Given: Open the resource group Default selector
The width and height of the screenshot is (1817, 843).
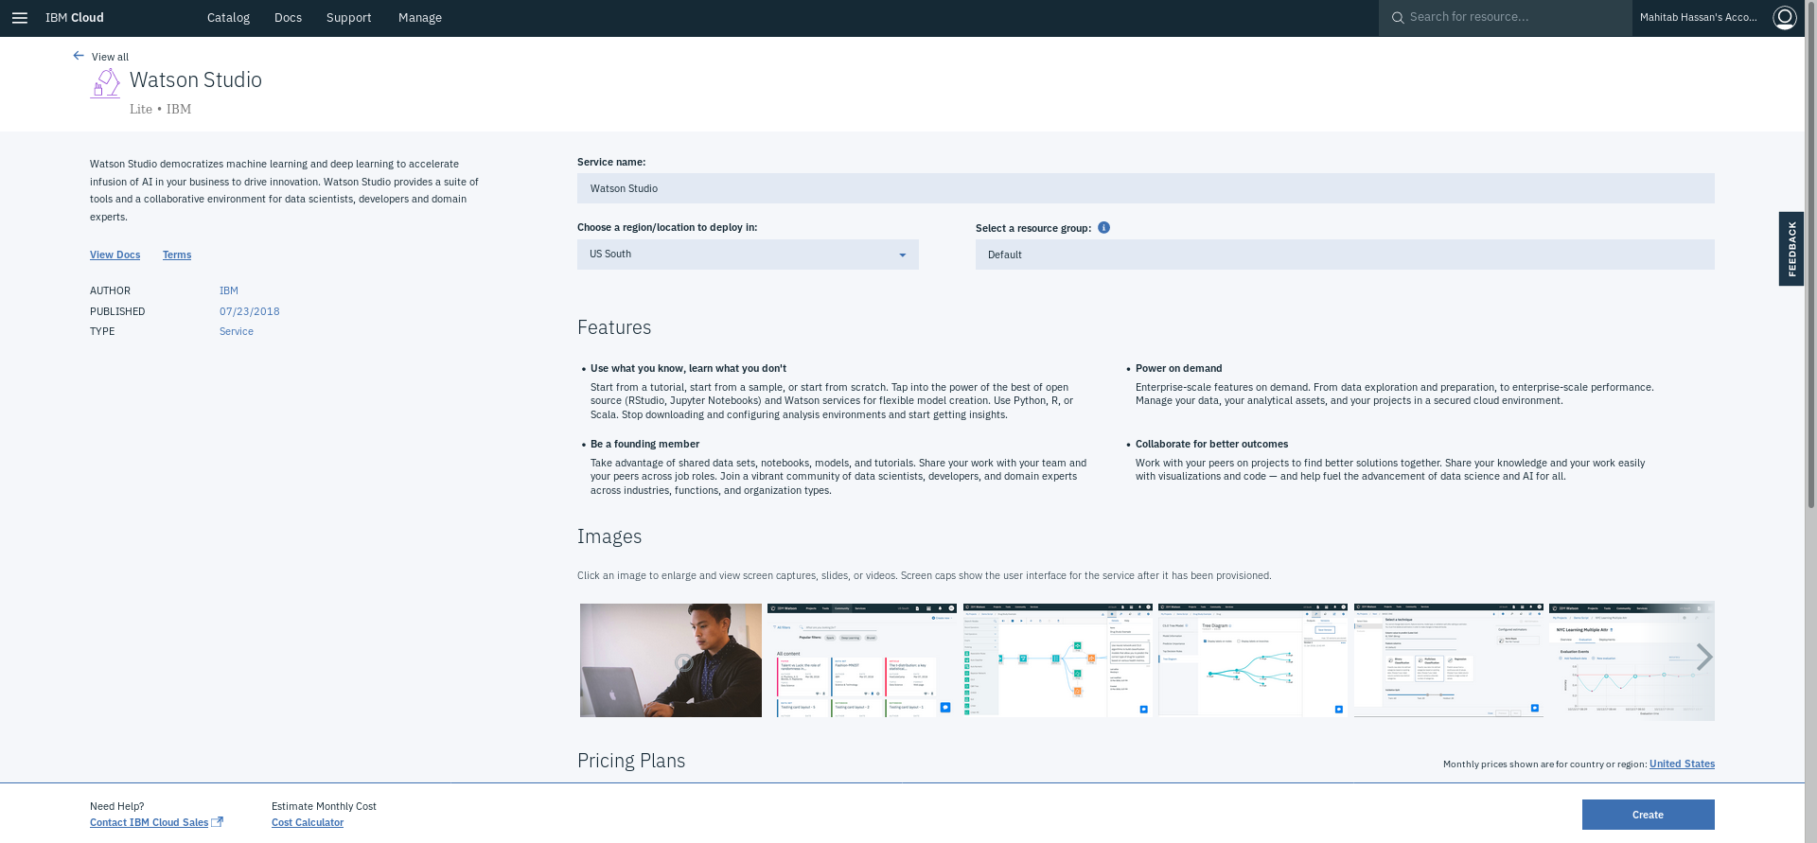Looking at the screenshot, I should click(1345, 255).
